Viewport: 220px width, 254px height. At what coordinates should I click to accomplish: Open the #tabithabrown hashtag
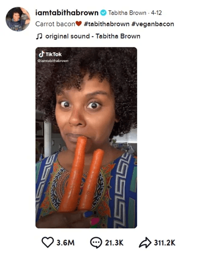pyautogui.click(x=107, y=24)
